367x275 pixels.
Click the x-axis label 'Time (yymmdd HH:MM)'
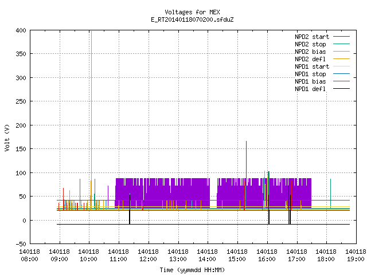tap(193, 270)
